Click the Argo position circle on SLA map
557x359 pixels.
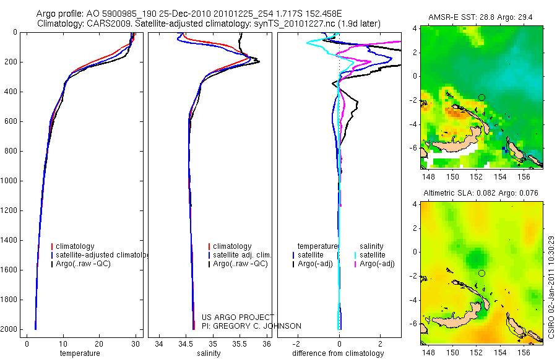pyautogui.click(x=481, y=274)
